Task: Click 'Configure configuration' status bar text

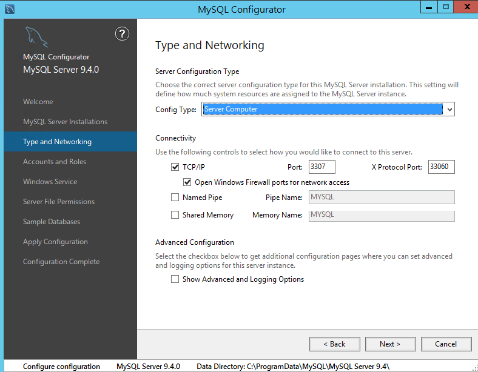Action: (62, 367)
